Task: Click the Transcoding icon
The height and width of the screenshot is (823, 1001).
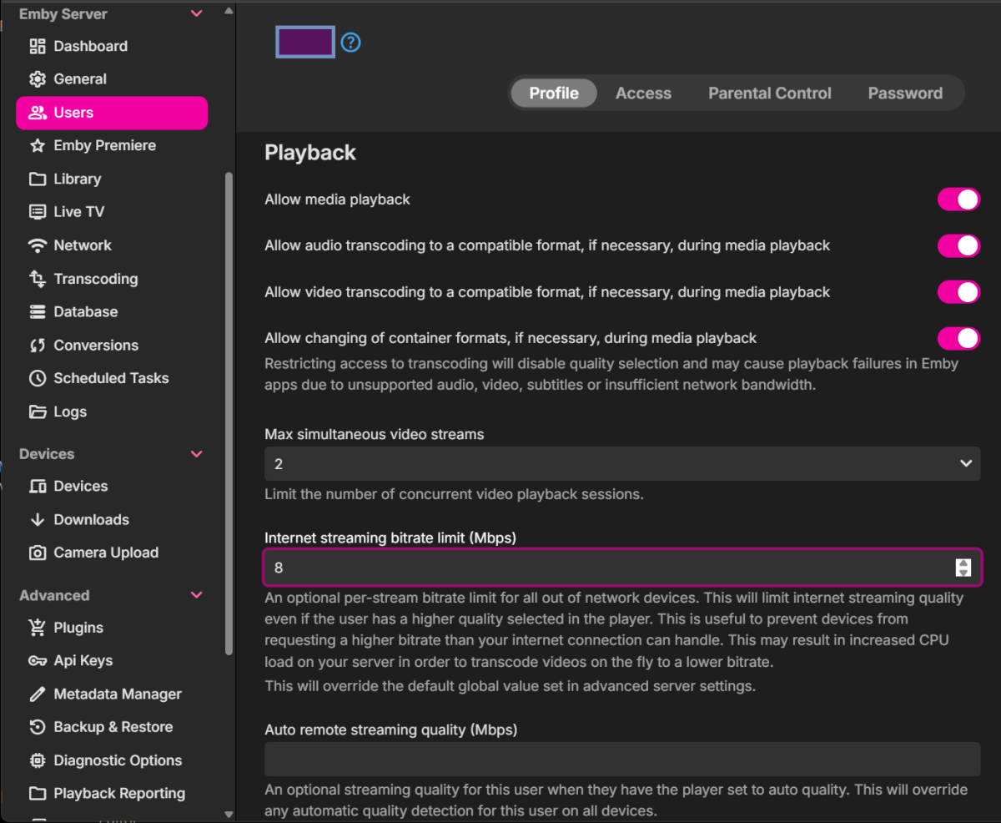Action: 37,279
